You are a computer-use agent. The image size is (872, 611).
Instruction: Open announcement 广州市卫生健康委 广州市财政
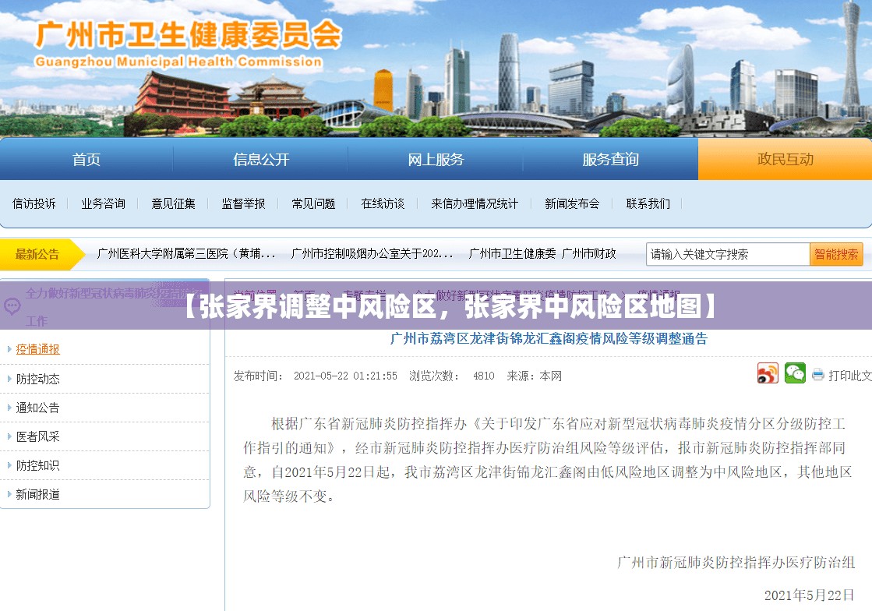point(542,253)
